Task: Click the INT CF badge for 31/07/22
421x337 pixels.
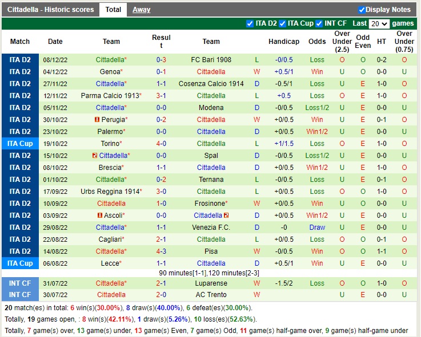Action: 20,283
